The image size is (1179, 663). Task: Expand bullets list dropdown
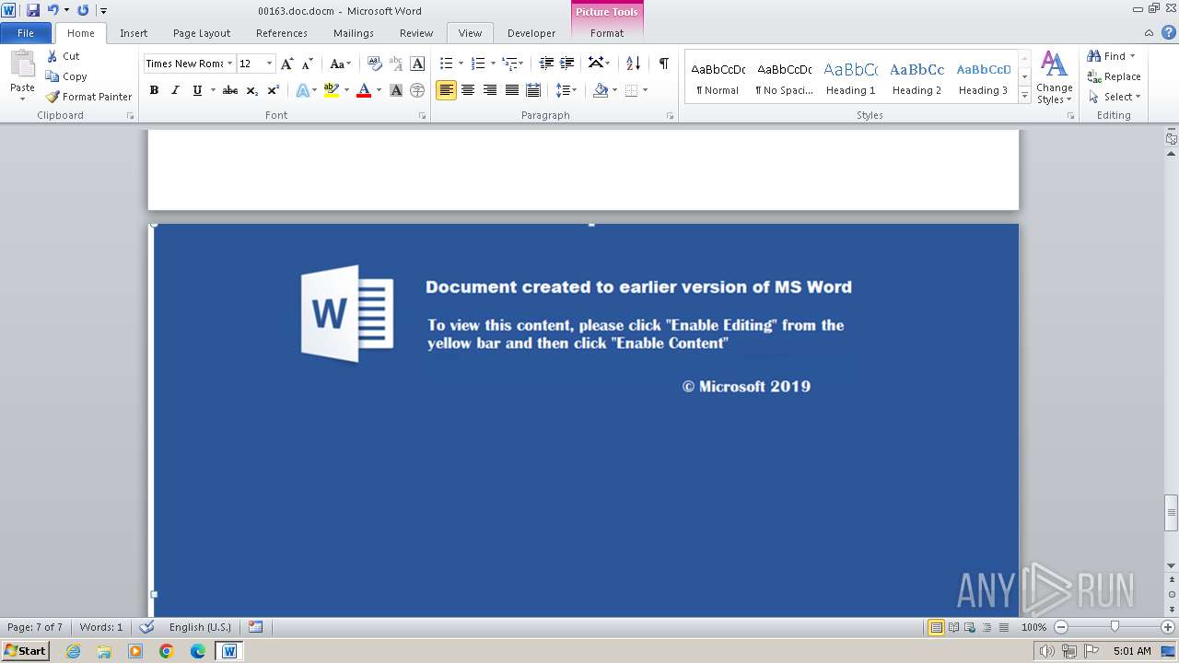[x=462, y=64]
